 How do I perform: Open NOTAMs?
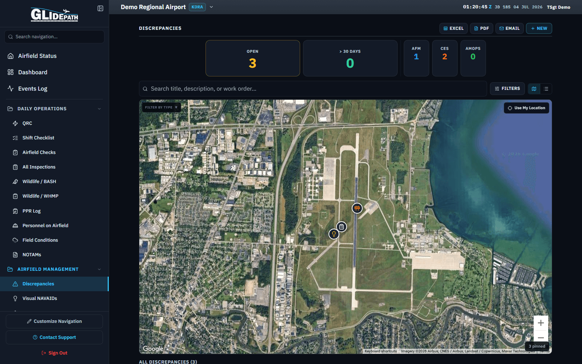click(x=54, y=254)
